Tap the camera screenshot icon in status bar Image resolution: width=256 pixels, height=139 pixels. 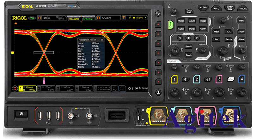pos(130,88)
